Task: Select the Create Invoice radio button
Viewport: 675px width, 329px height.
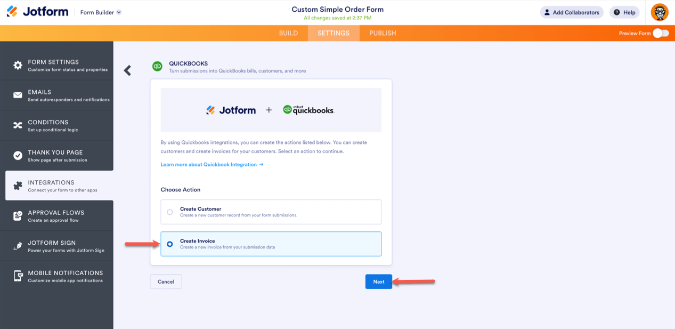Action: coord(170,244)
